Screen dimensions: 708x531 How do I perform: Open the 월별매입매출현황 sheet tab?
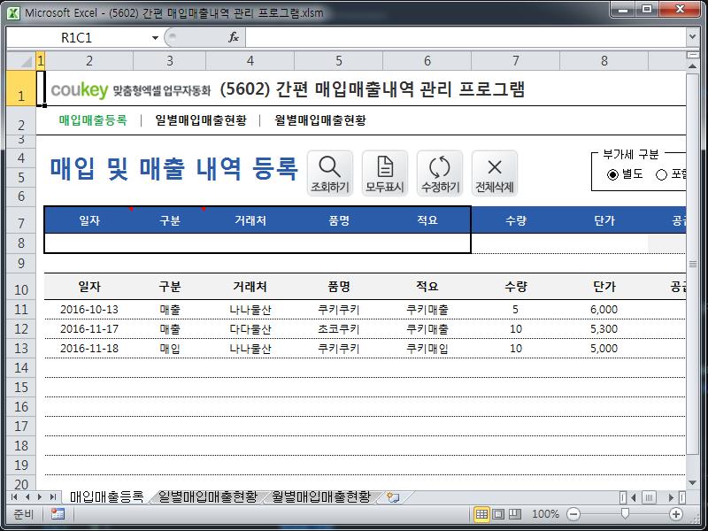(x=321, y=497)
